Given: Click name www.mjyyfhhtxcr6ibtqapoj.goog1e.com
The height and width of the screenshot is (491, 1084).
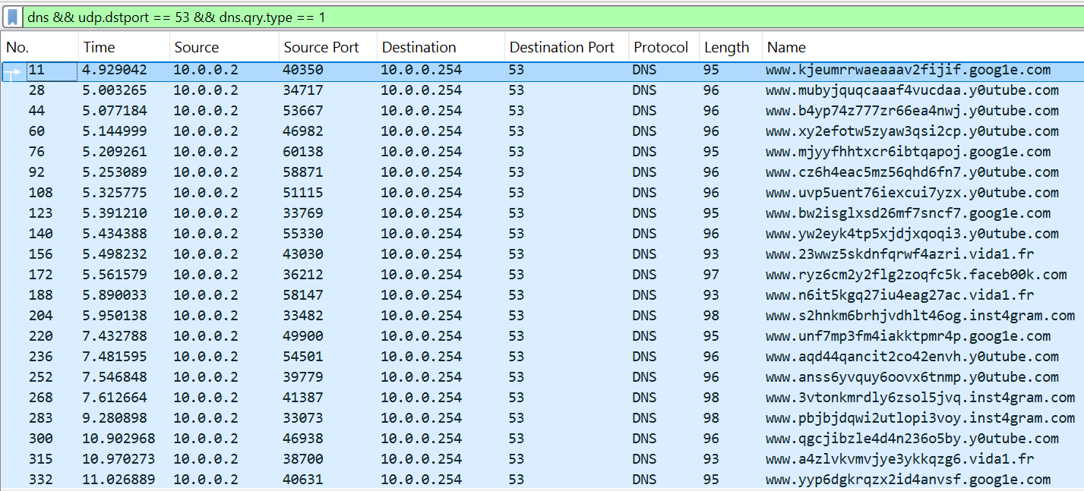Looking at the screenshot, I should point(908,152).
